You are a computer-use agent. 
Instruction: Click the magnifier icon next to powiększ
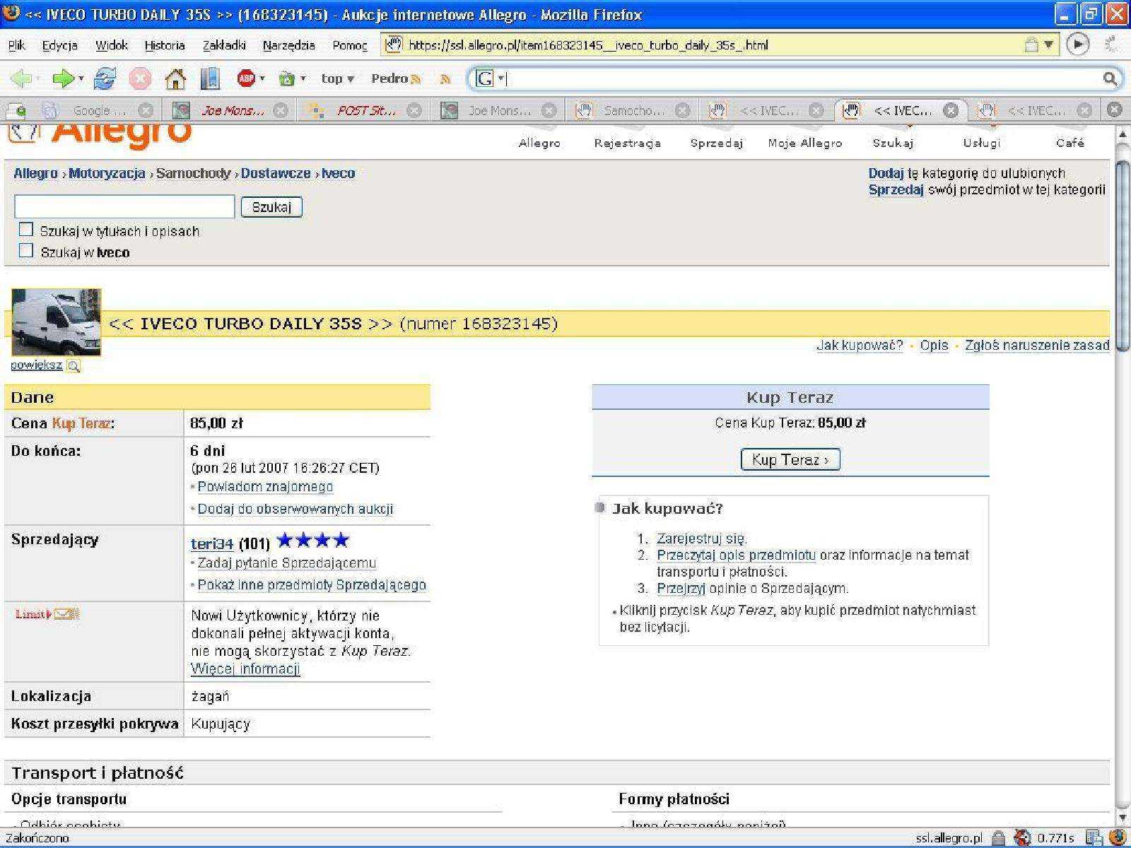click(74, 365)
